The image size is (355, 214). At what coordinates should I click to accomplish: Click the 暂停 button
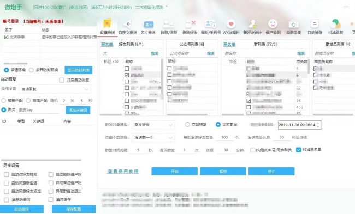click(x=223, y=172)
